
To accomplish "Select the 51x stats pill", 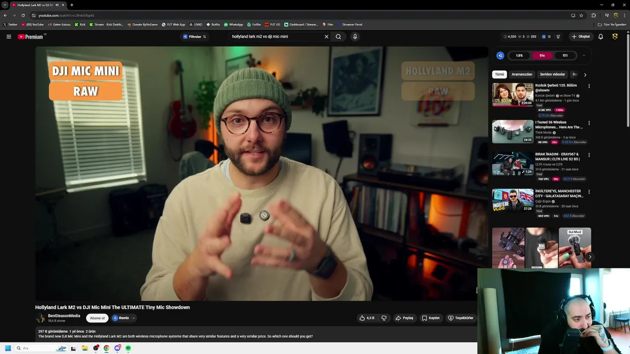I will (542, 56).
